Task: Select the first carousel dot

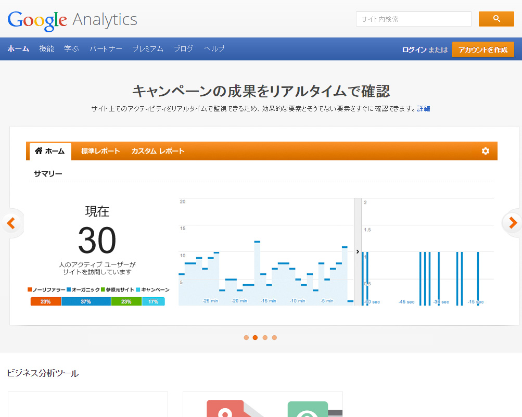Action: pyautogui.click(x=246, y=337)
